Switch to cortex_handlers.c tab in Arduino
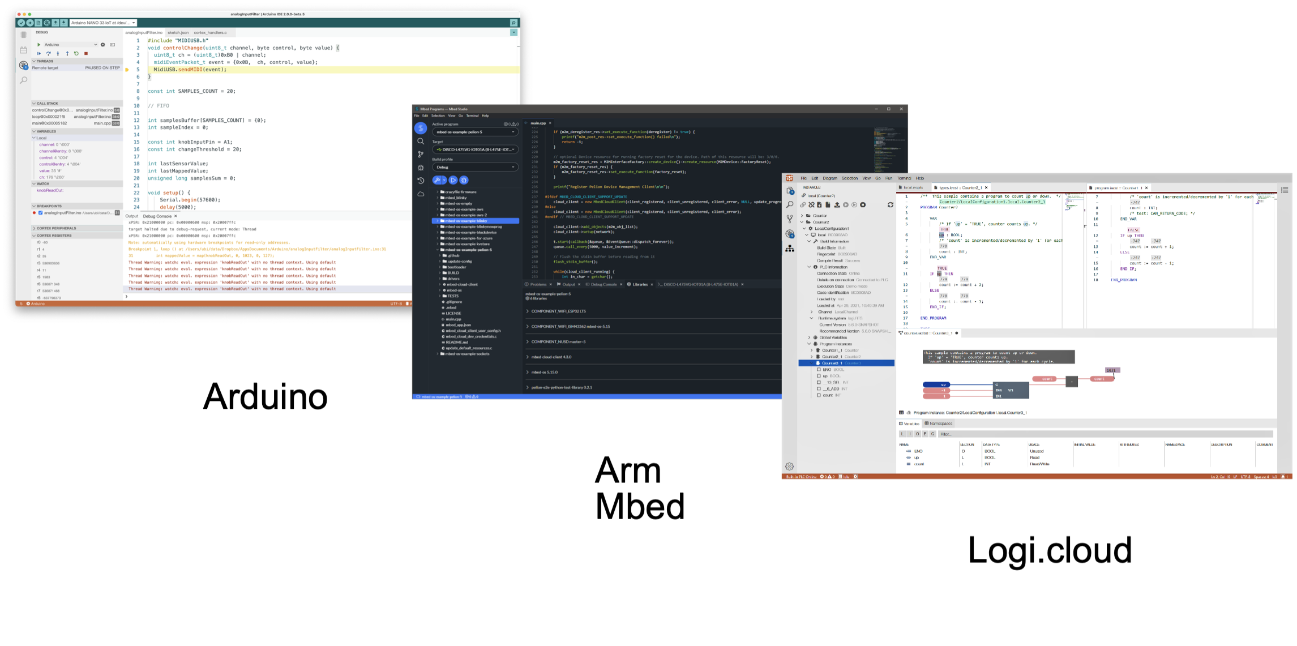Screen dimensions: 1297x646 [210, 33]
